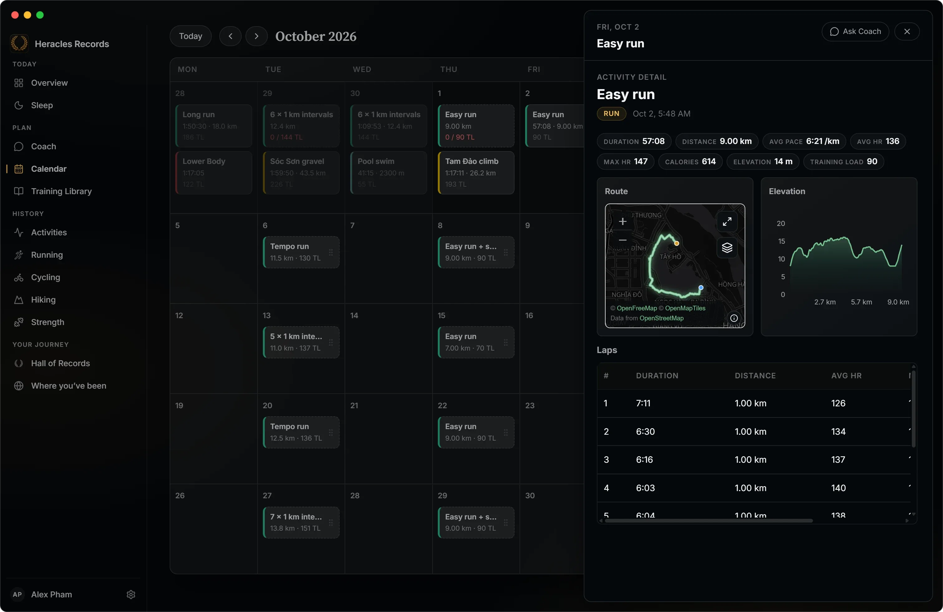Open the 5 × 1 km intervals card
Screen dimensions: 943x612
pyautogui.click(x=301, y=342)
